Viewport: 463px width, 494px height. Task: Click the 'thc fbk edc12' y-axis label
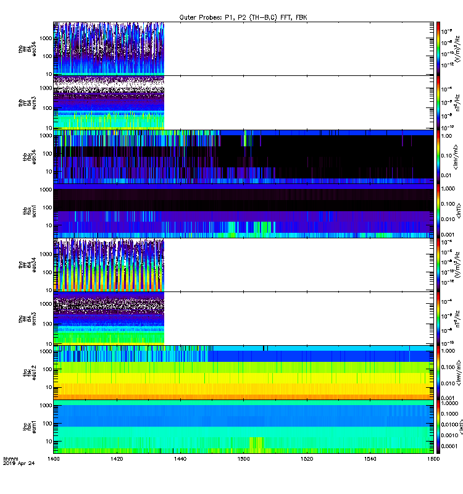[30, 373]
